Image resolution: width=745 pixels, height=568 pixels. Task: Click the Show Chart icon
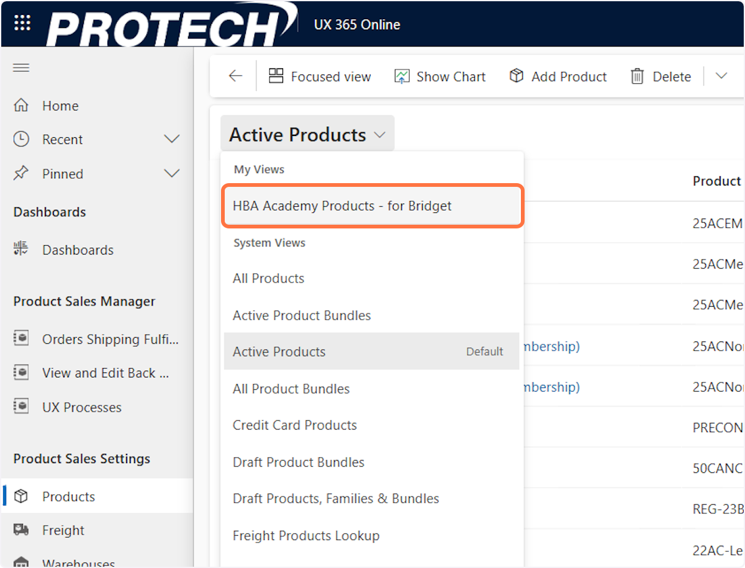(402, 76)
